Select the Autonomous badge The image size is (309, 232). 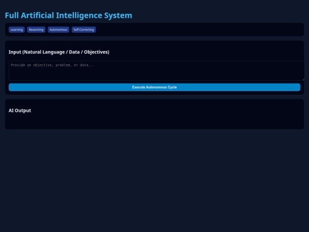(x=58, y=30)
